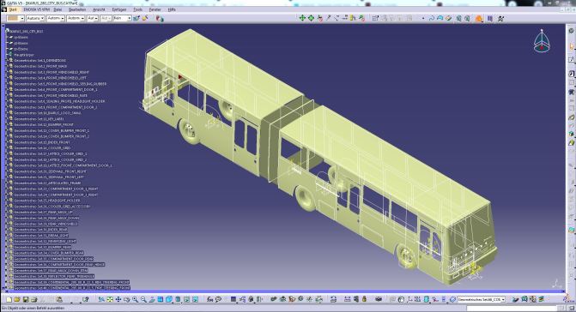Open the Einfügen menu
The width and height of the screenshot is (576, 312).
119,9
